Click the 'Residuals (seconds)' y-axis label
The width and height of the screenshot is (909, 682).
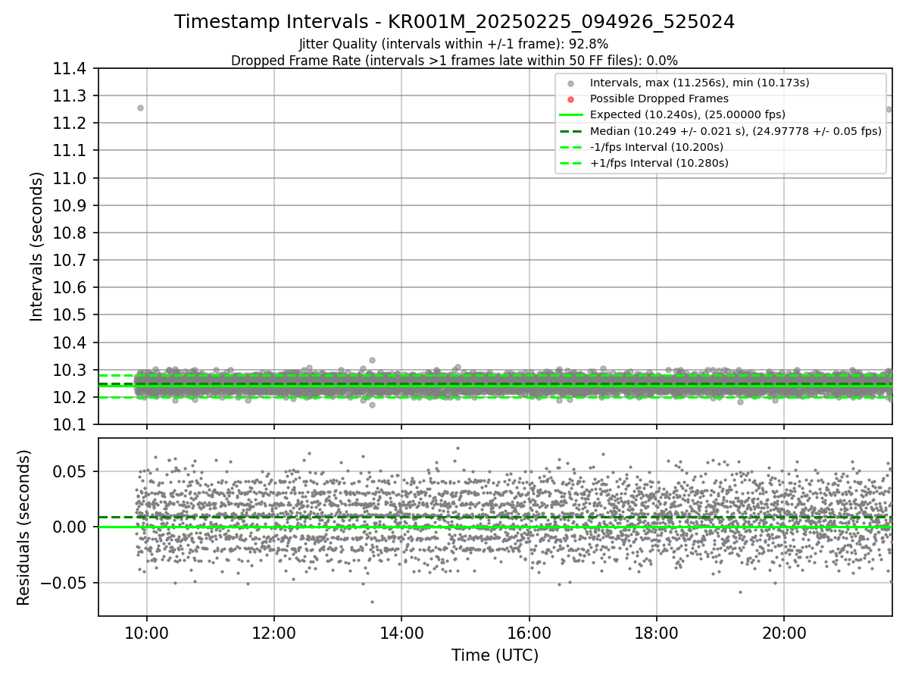tap(24, 527)
